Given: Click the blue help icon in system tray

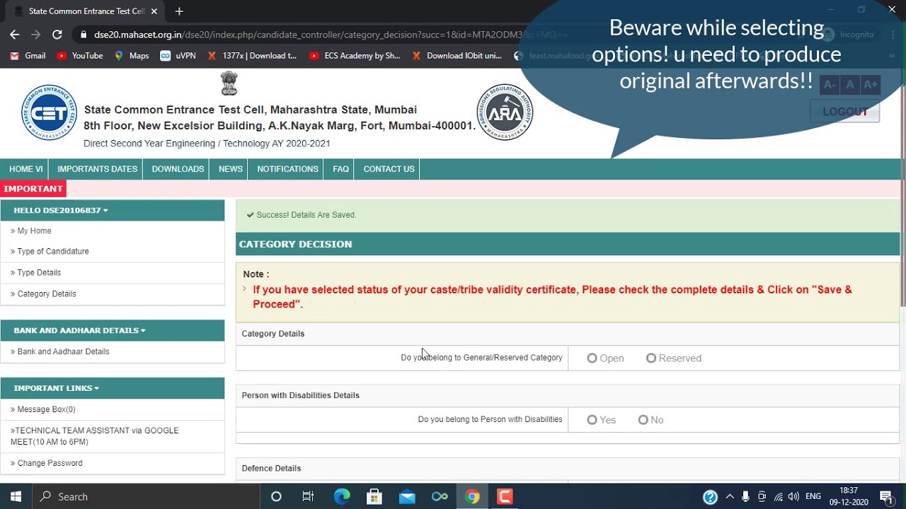Looking at the screenshot, I should [x=710, y=497].
